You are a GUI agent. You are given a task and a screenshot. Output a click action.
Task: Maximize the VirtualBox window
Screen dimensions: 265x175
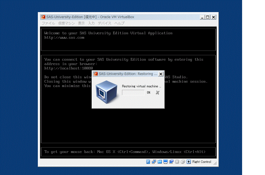208,17
